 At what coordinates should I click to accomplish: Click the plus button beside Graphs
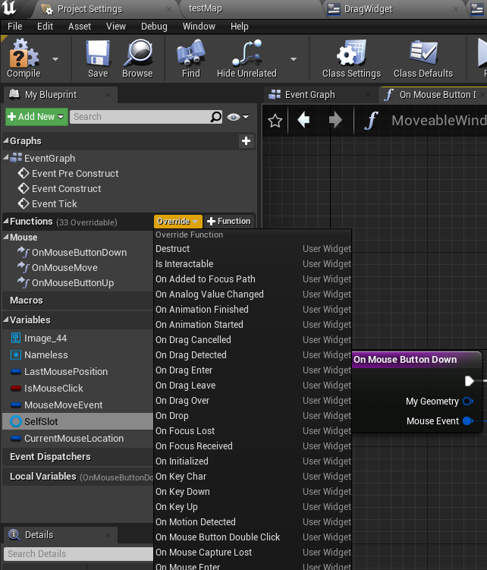click(x=246, y=141)
